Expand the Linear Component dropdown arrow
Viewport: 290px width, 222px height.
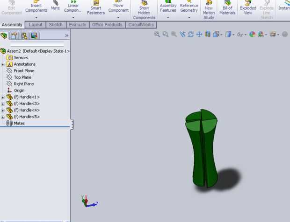73,18
